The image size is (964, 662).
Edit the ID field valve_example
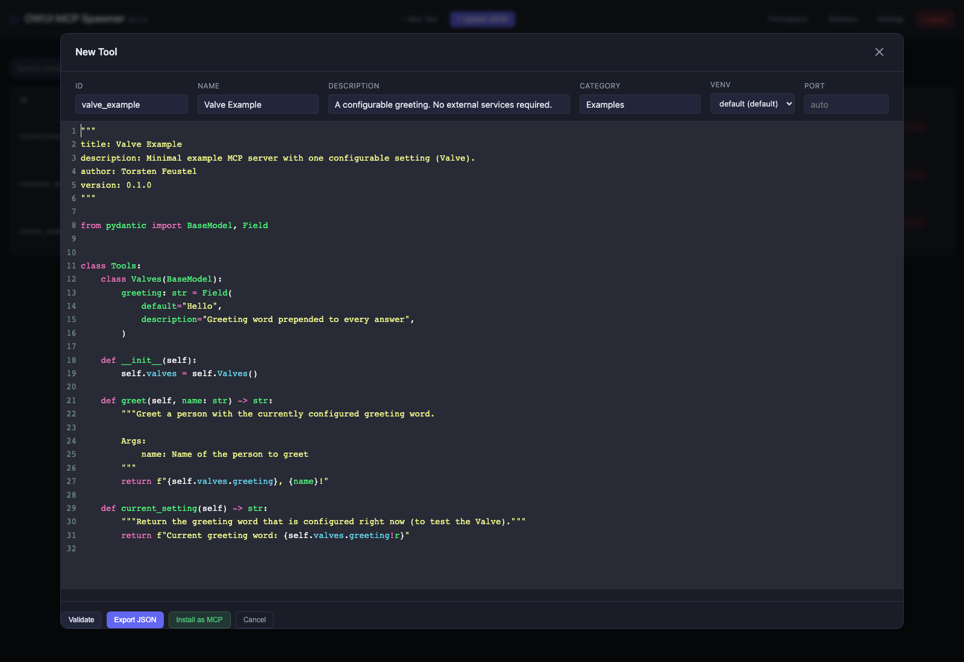(131, 104)
